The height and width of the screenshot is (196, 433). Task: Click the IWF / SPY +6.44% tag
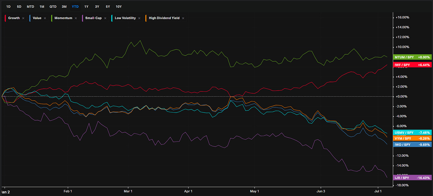coord(412,64)
